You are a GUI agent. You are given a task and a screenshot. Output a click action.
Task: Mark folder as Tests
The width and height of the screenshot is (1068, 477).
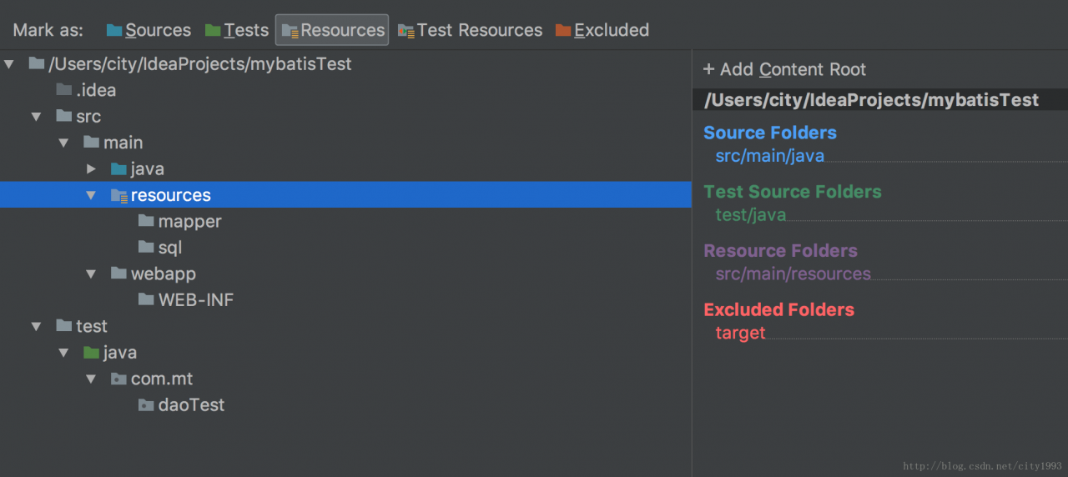(237, 30)
